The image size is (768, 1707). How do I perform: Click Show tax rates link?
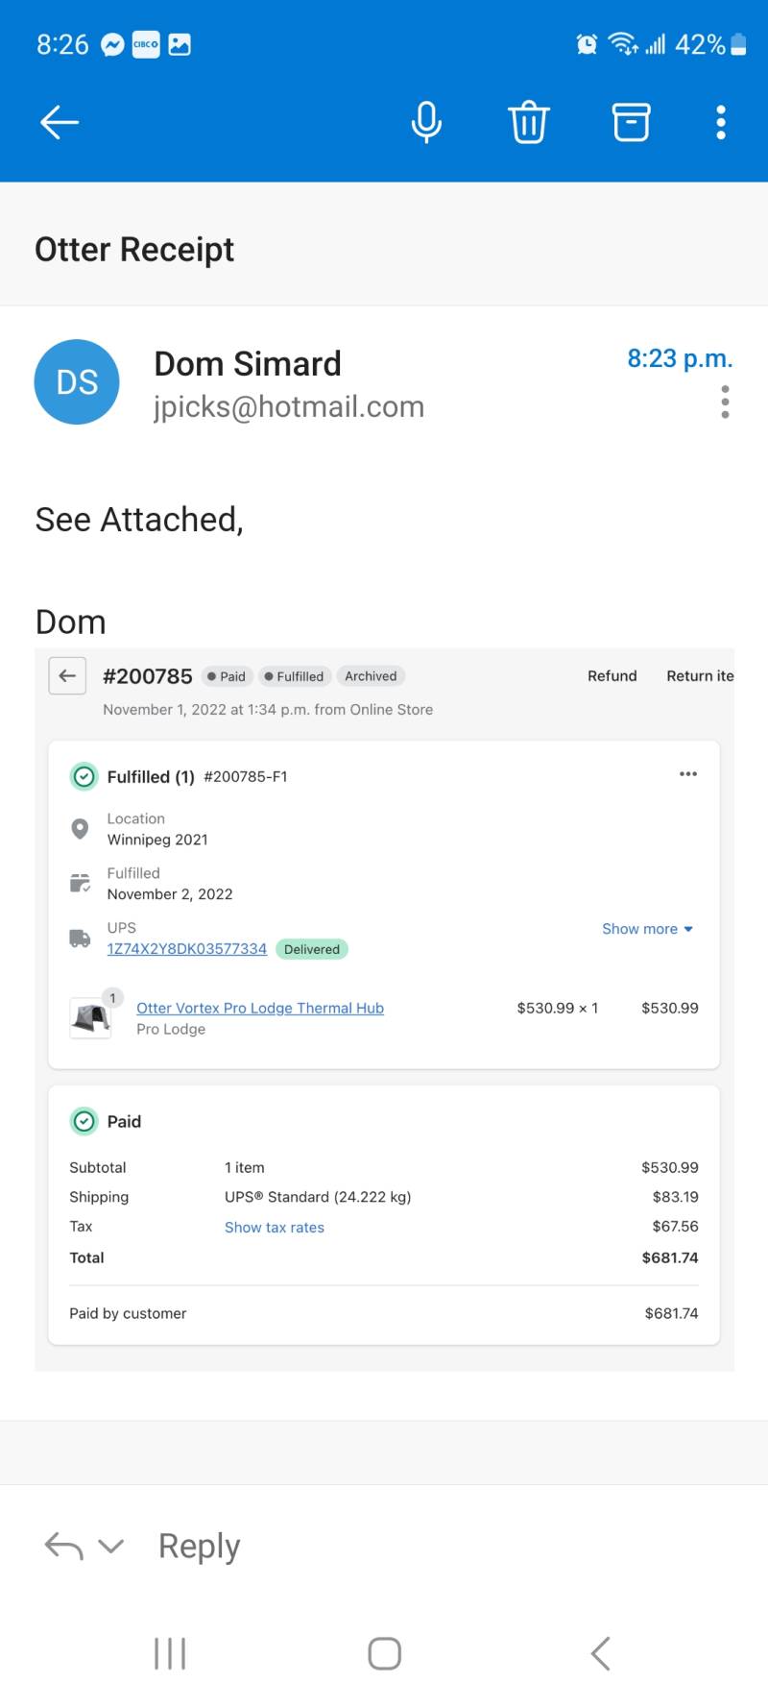tap(275, 1227)
